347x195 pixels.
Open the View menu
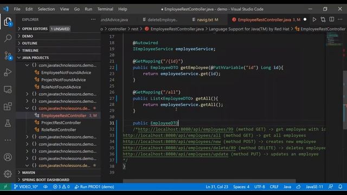(x=65, y=9)
